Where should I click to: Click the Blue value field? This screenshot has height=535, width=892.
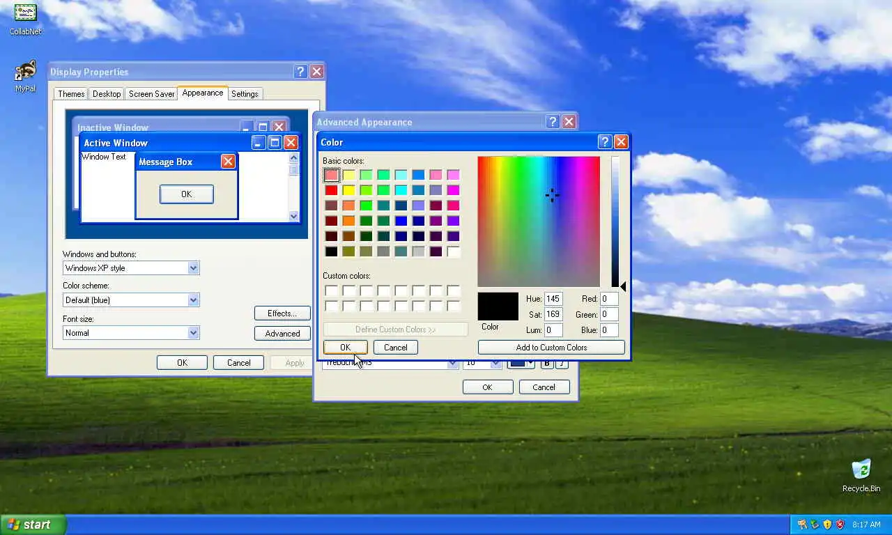tap(609, 330)
